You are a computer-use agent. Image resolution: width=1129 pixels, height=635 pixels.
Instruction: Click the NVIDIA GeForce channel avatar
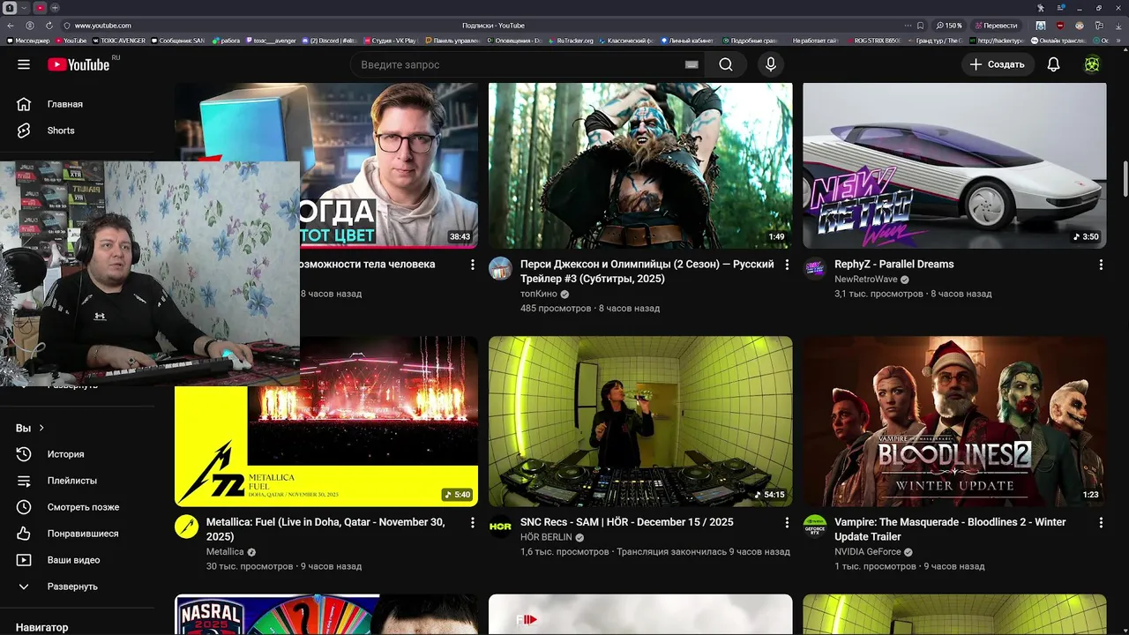point(814,527)
